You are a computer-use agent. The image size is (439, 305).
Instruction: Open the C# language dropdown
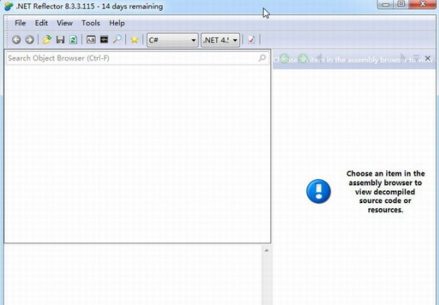[x=172, y=40]
